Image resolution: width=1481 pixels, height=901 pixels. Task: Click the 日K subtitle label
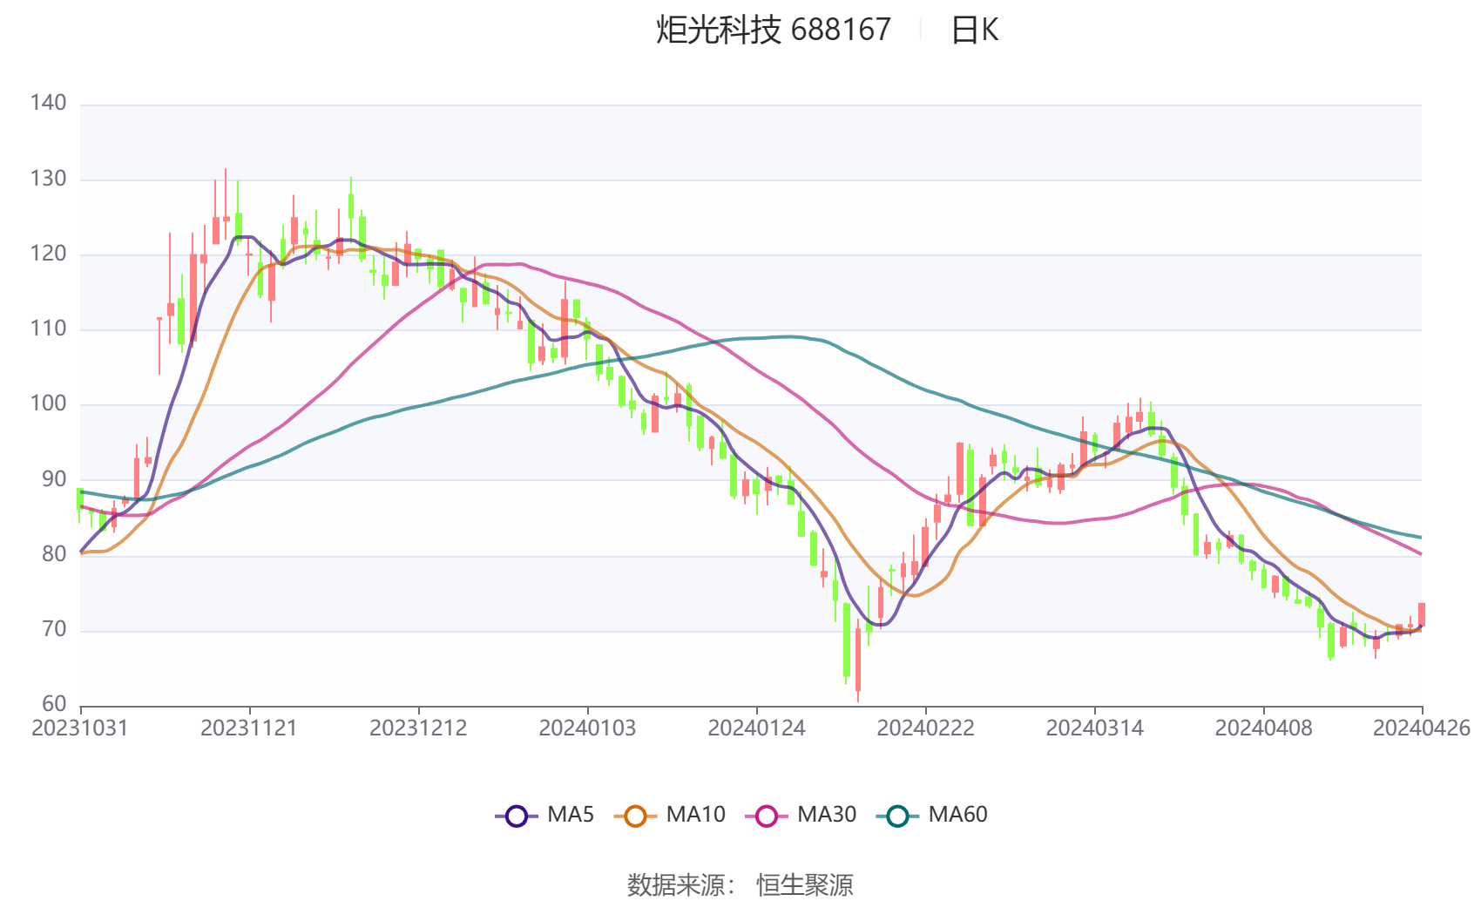tap(974, 30)
